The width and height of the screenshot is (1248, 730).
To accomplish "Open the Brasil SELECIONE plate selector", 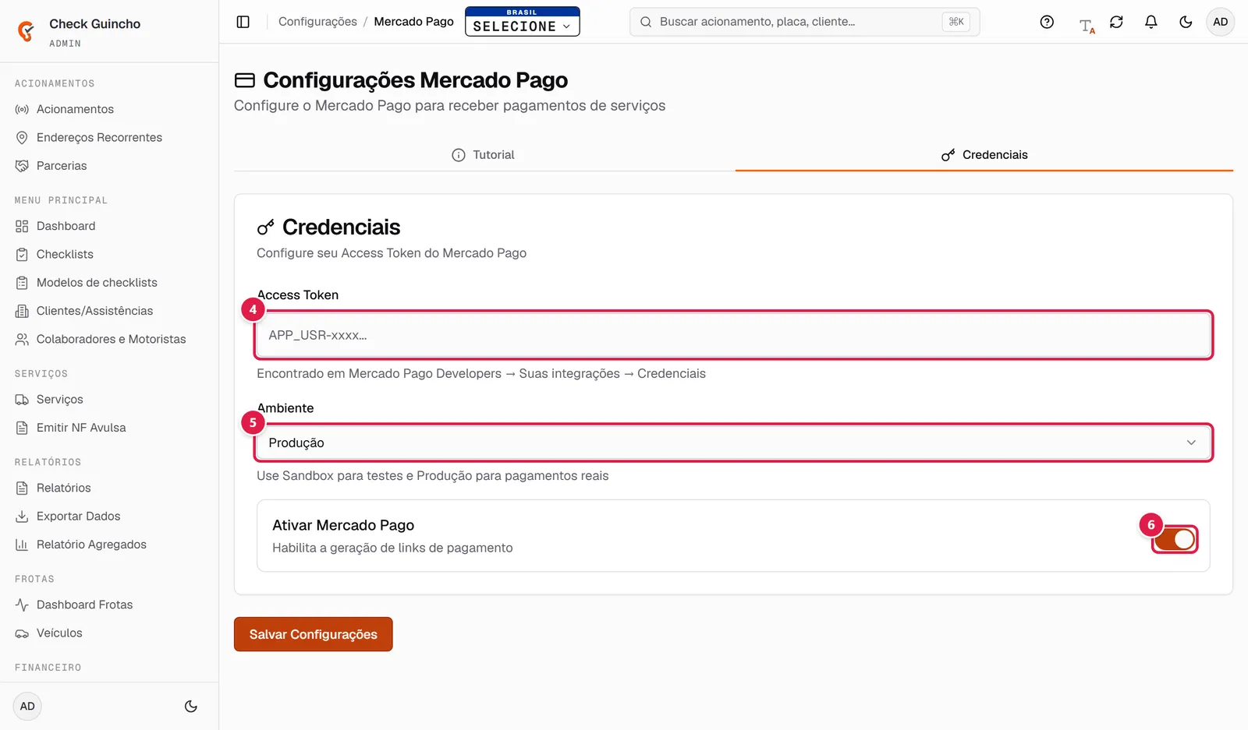I will 523,22.
